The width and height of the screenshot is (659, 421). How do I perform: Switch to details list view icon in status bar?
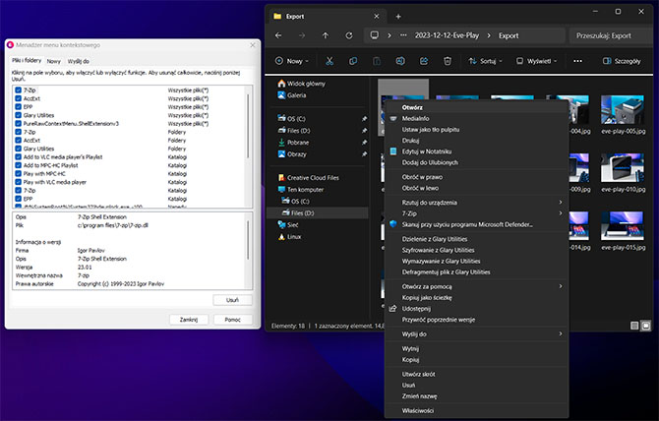click(634, 326)
